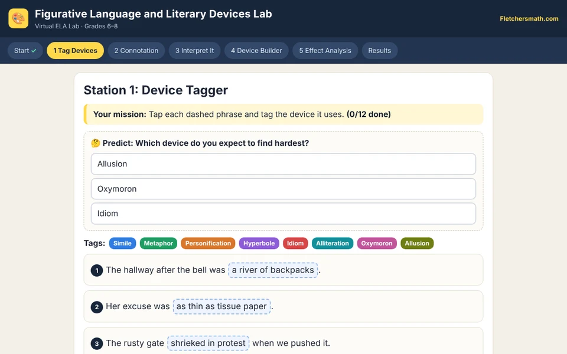Choose Allusion as hardest device prediction
Image resolution: width=567 pixels, height=354 pixels.
coord(283,164)
